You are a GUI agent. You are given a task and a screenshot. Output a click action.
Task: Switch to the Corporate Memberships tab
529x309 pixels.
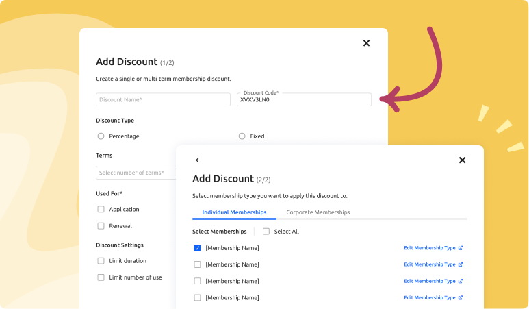[x=318, y=212]
